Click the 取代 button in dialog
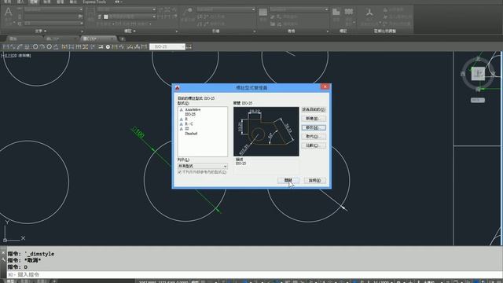Image resolution: width=503 pixels, height=283 pixels. pyautogui.click(x=314, y=136)
